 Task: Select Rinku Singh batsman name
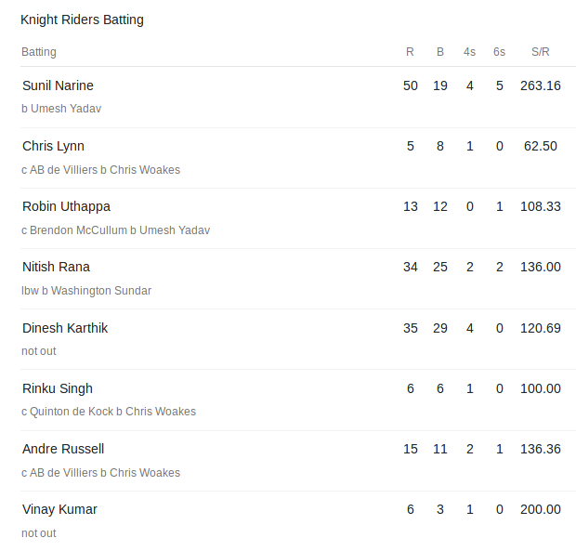(58, 388)
